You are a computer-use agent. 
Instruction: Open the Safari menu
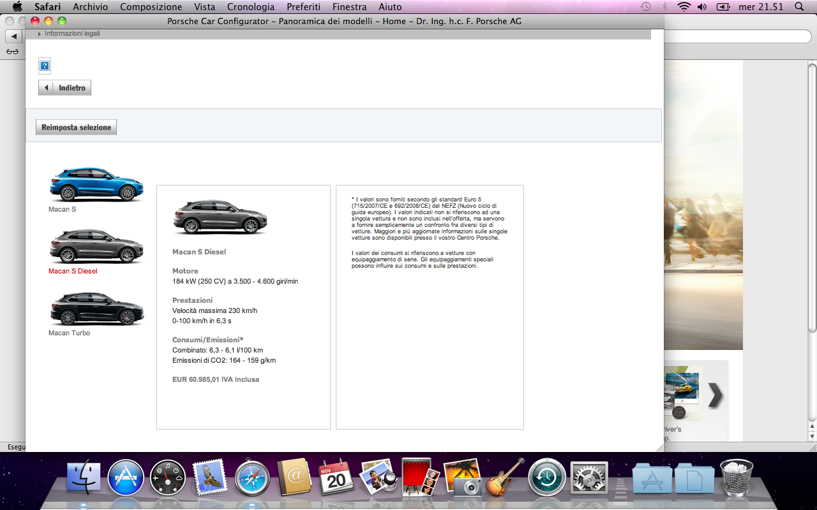[x=47, y=7]
